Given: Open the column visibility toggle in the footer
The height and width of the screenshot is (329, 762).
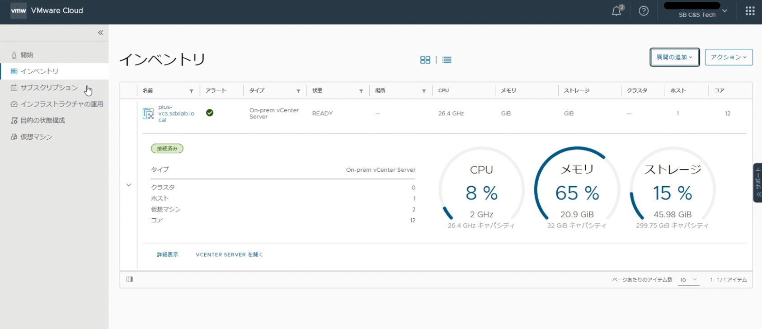Looking at the screenshot, I should [130, 279].
